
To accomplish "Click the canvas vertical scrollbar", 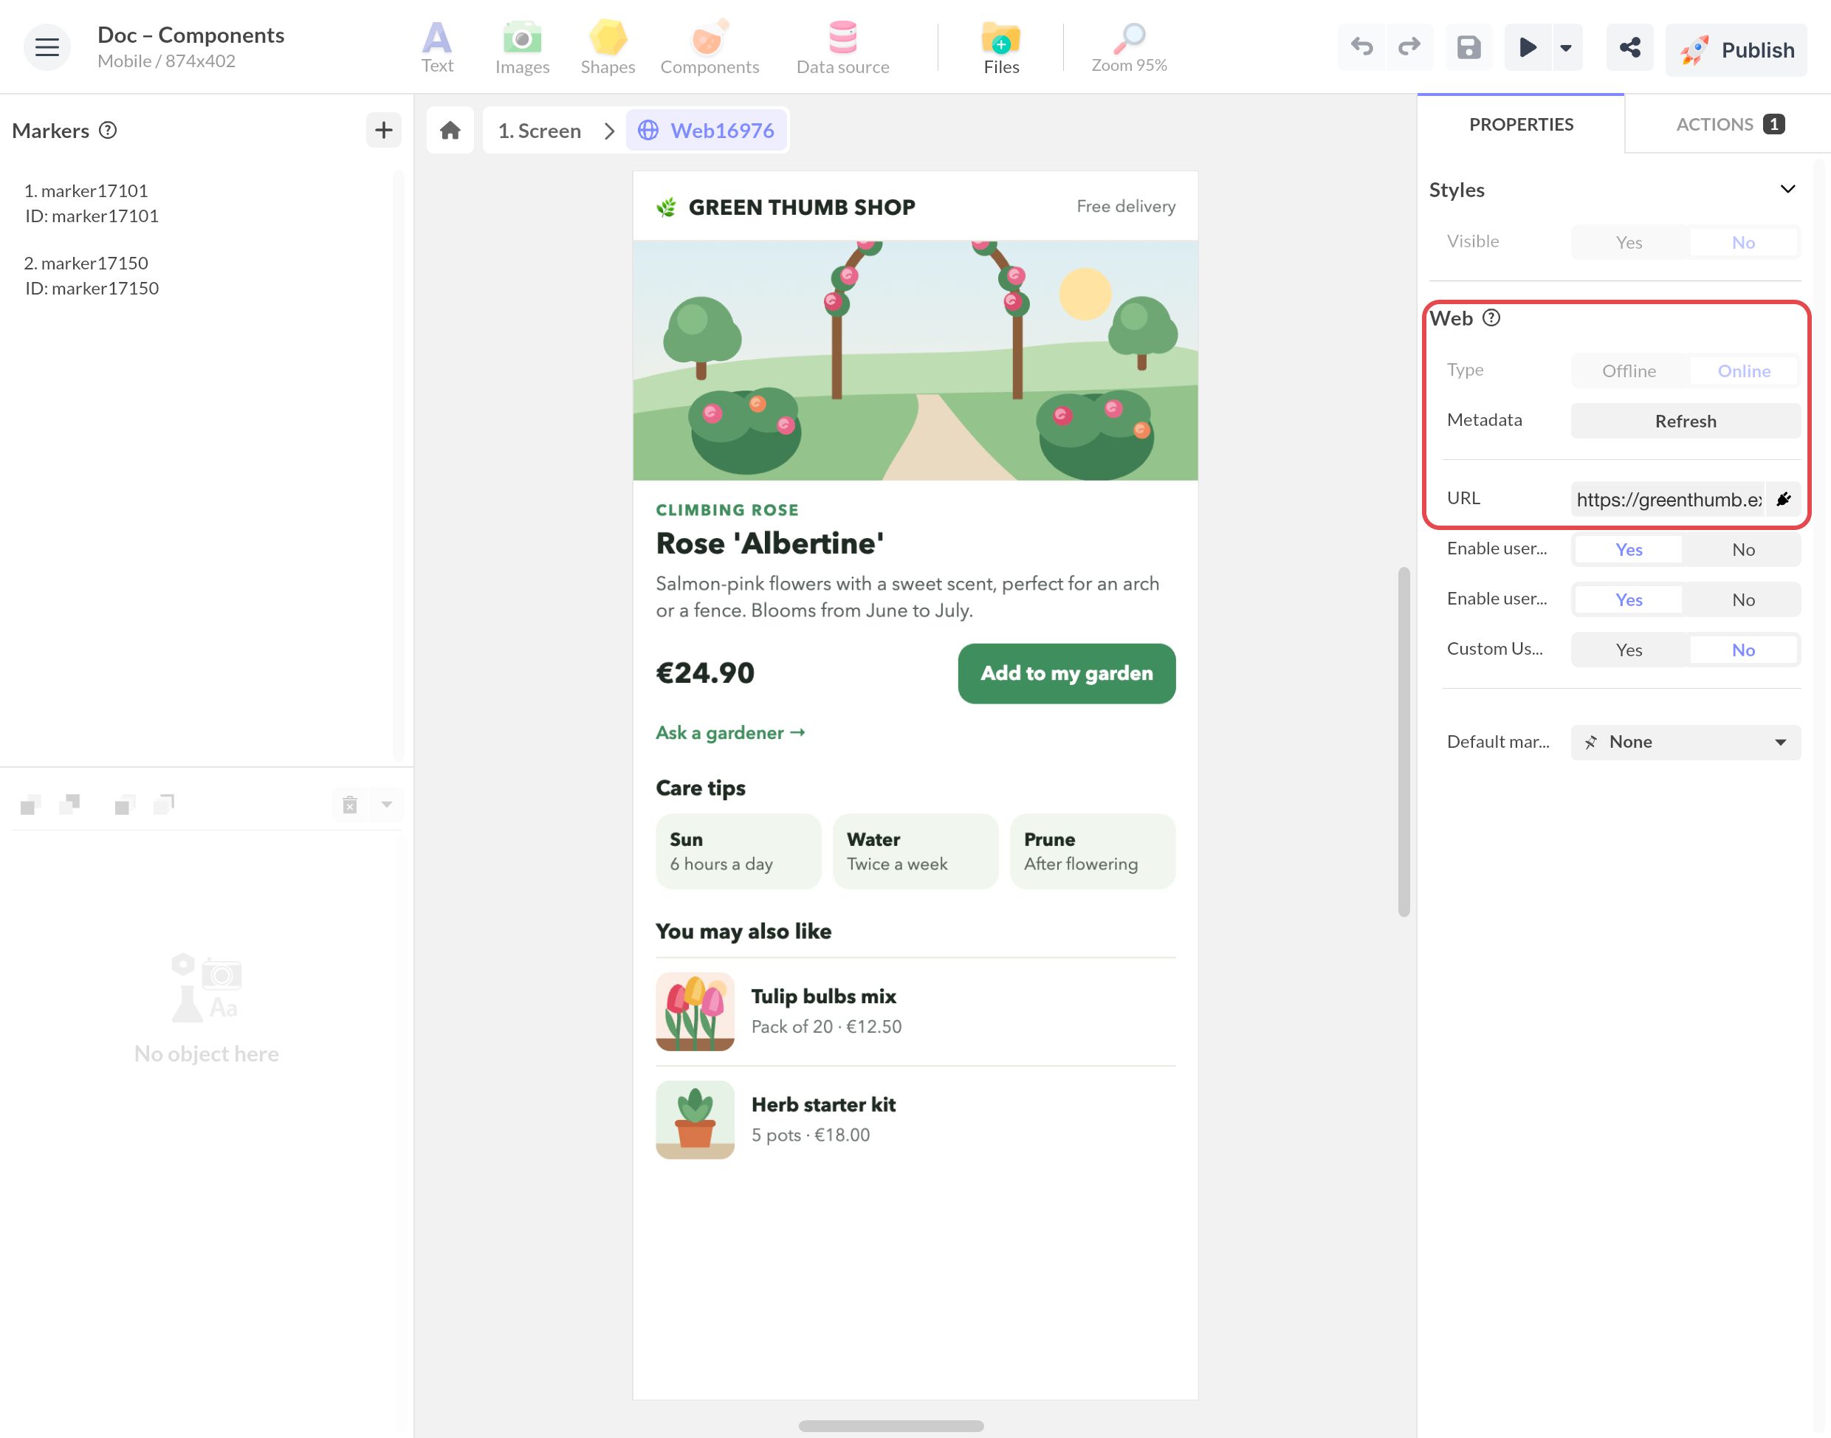I will [1404, 742].
